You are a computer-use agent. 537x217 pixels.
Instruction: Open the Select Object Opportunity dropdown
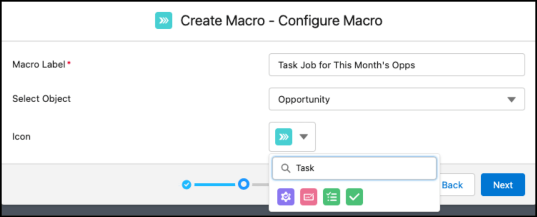point(389,99)
